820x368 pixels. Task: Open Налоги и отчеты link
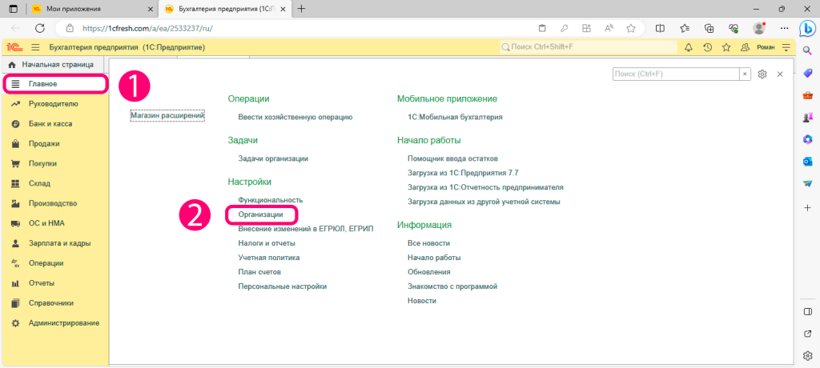click(x=267, y=243)
